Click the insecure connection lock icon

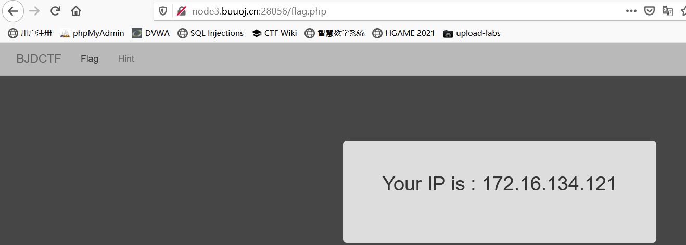coord(181,11)
